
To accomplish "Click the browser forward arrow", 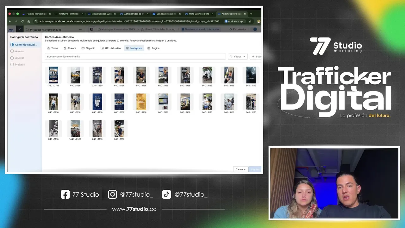I will [16, 21].
